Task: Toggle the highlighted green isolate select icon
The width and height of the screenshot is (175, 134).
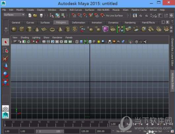Action: click(86, 42)
